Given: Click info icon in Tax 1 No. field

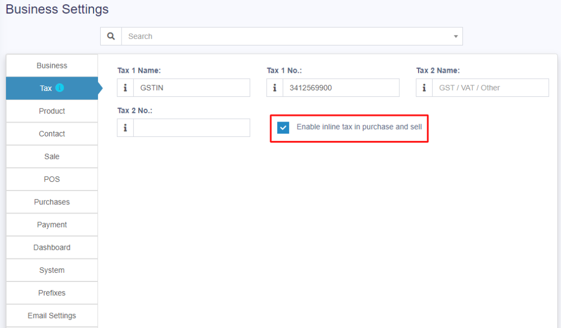Looking at the screenshot, I should click(x=275, y=88).
